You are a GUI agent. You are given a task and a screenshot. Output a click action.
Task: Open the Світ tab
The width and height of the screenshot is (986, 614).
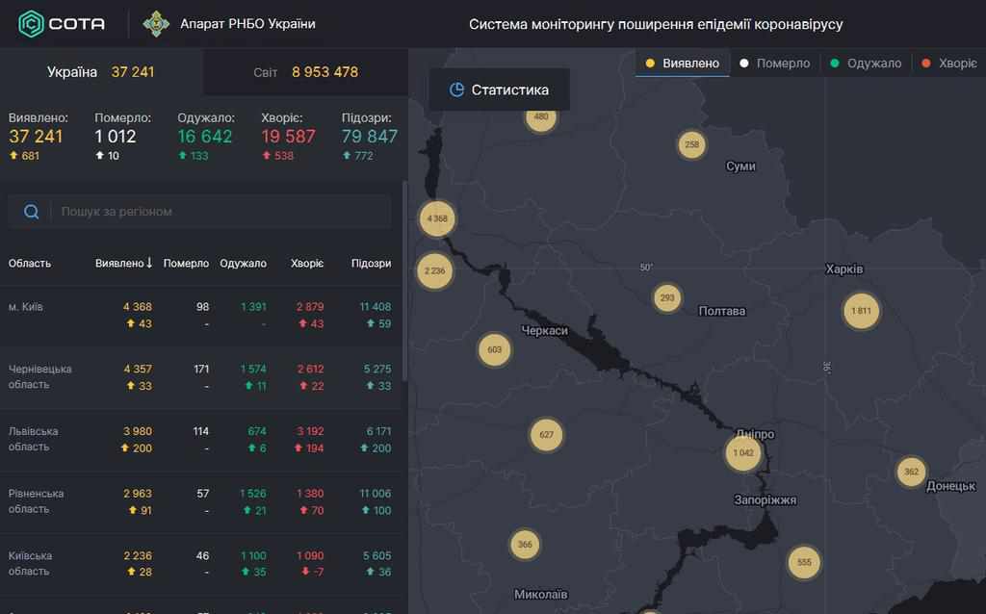pos(305,72)
